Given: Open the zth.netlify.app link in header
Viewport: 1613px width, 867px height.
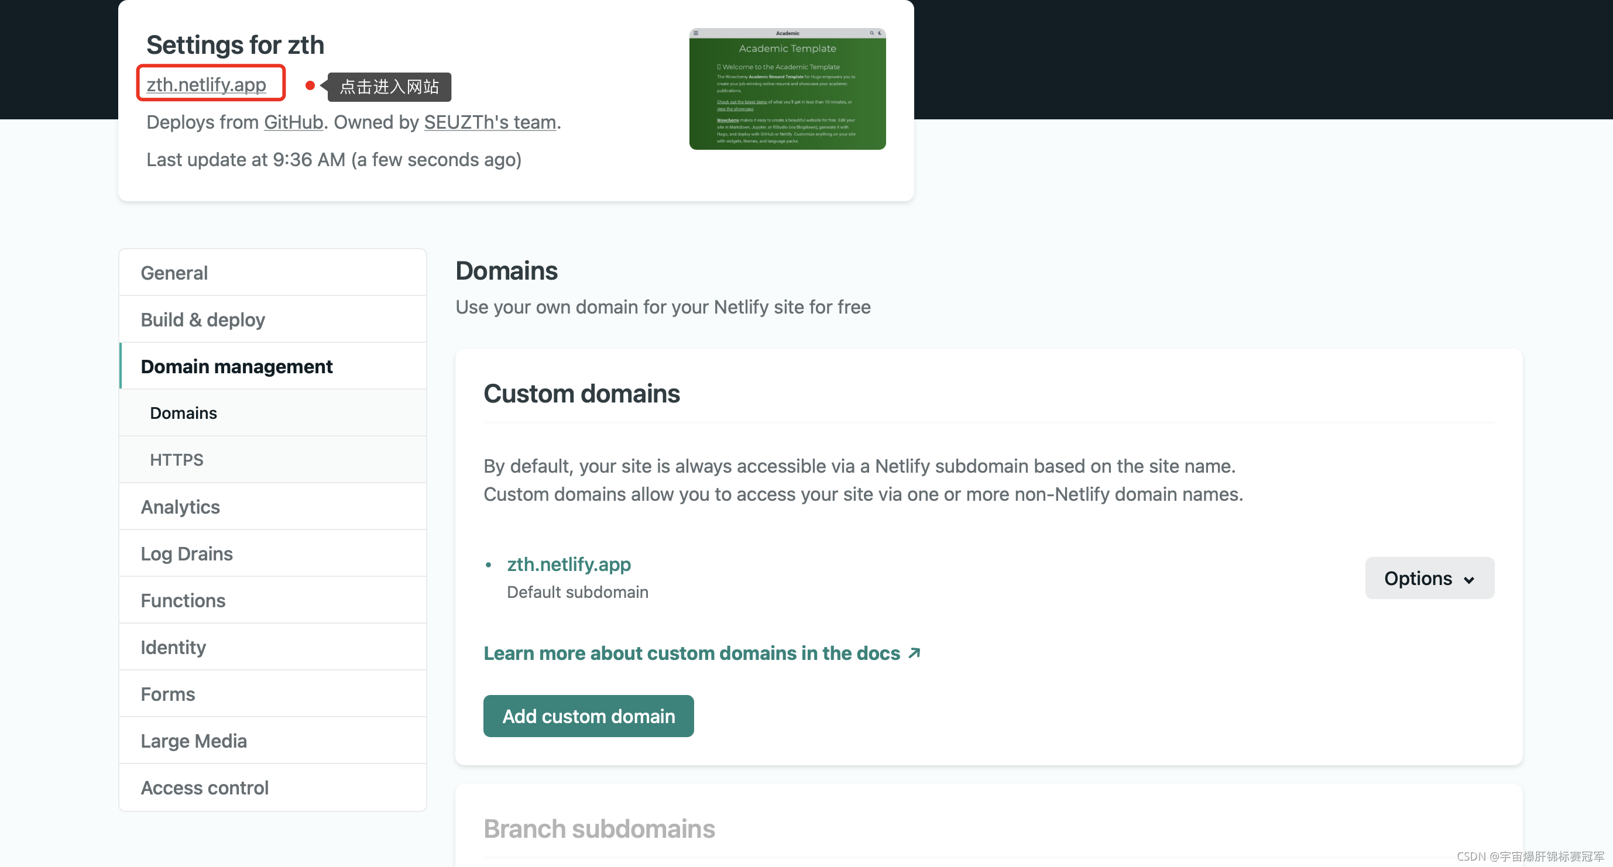Looking at the screenshot, I should point(206,84).
